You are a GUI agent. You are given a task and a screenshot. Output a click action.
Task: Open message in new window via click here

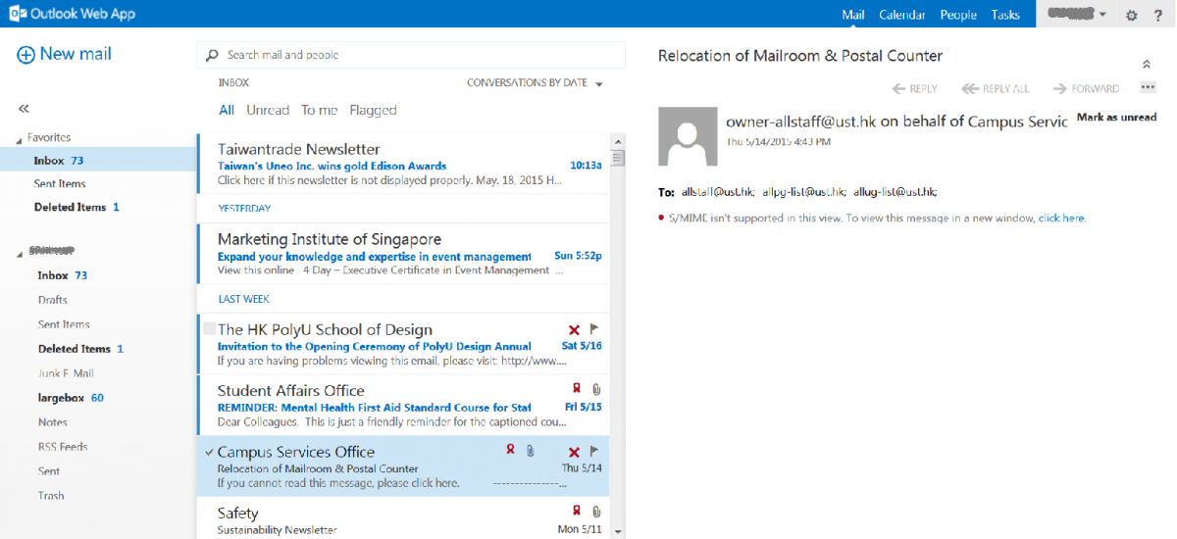tap(1061, 219)
